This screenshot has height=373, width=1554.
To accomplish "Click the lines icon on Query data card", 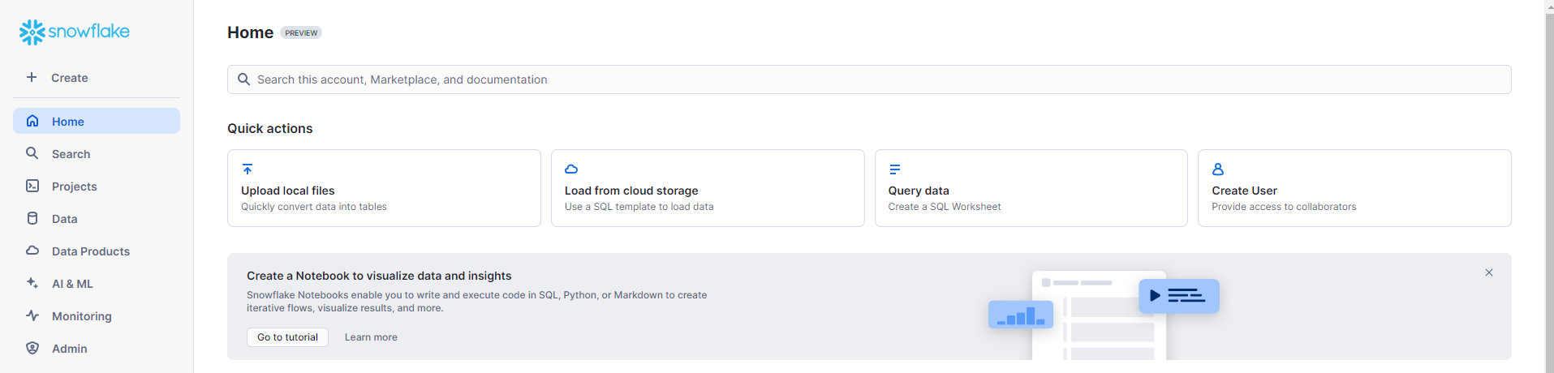I will 894,169.
